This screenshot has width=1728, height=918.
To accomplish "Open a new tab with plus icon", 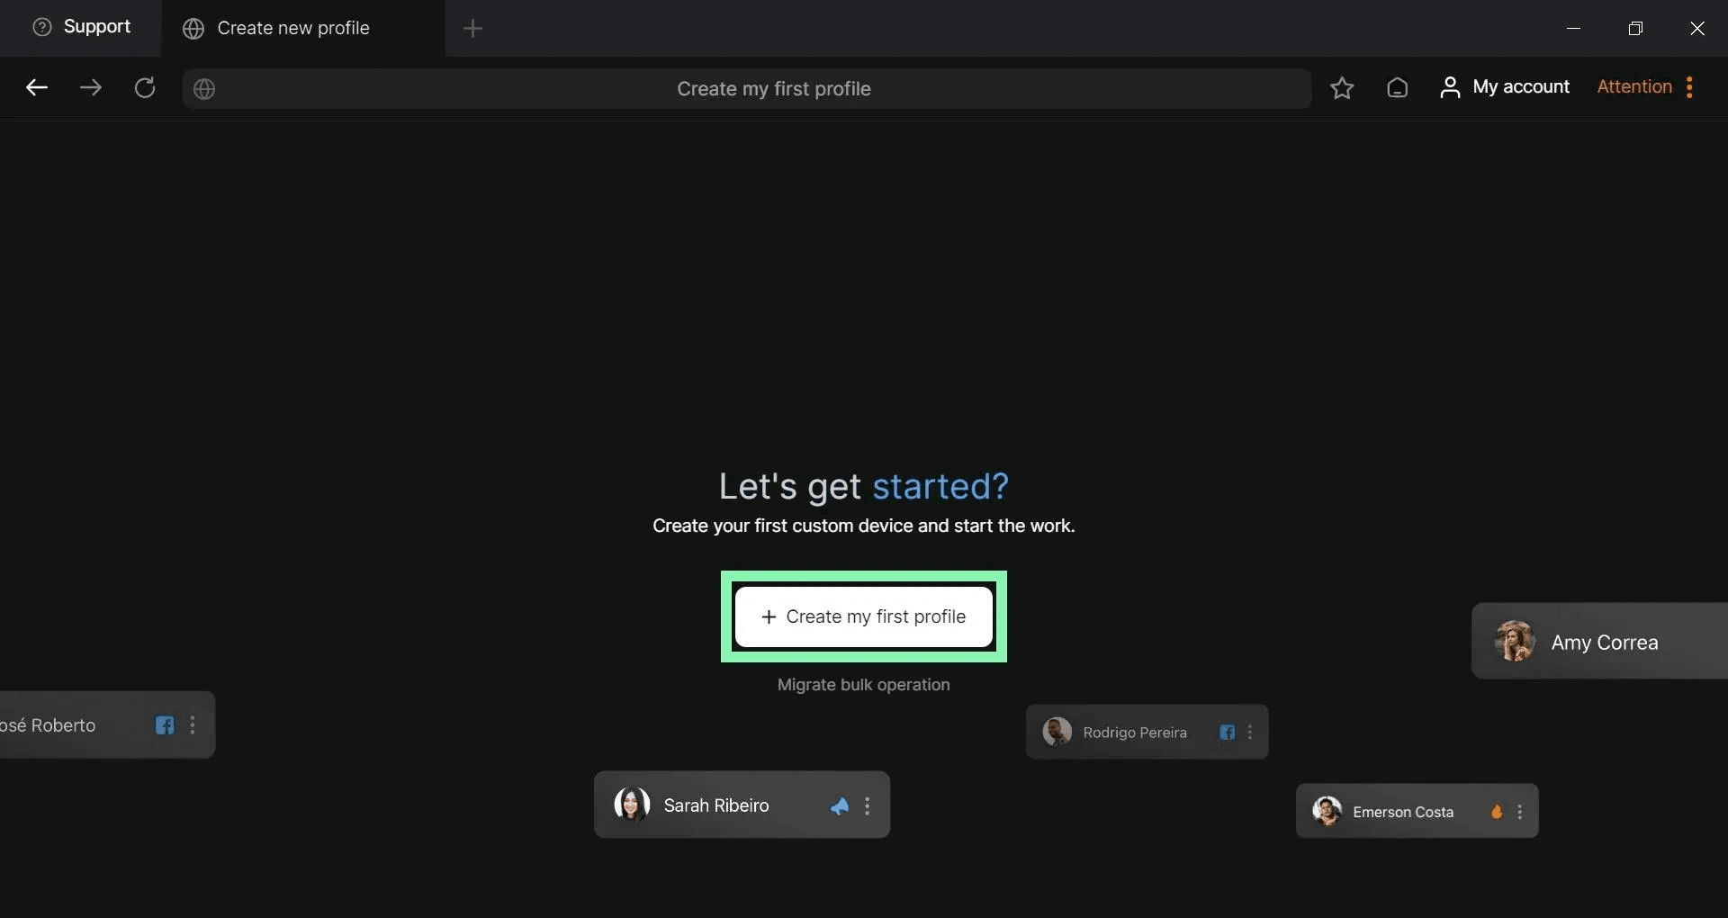I will click(x=472, y=29).
